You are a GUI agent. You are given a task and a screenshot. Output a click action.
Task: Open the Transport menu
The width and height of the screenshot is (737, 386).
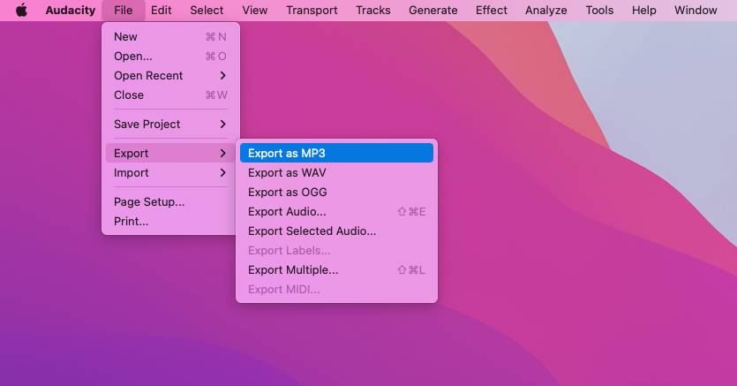[312, 11]
